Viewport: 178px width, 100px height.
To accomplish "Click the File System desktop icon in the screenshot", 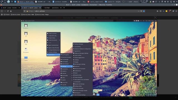I will click(26, 50).
